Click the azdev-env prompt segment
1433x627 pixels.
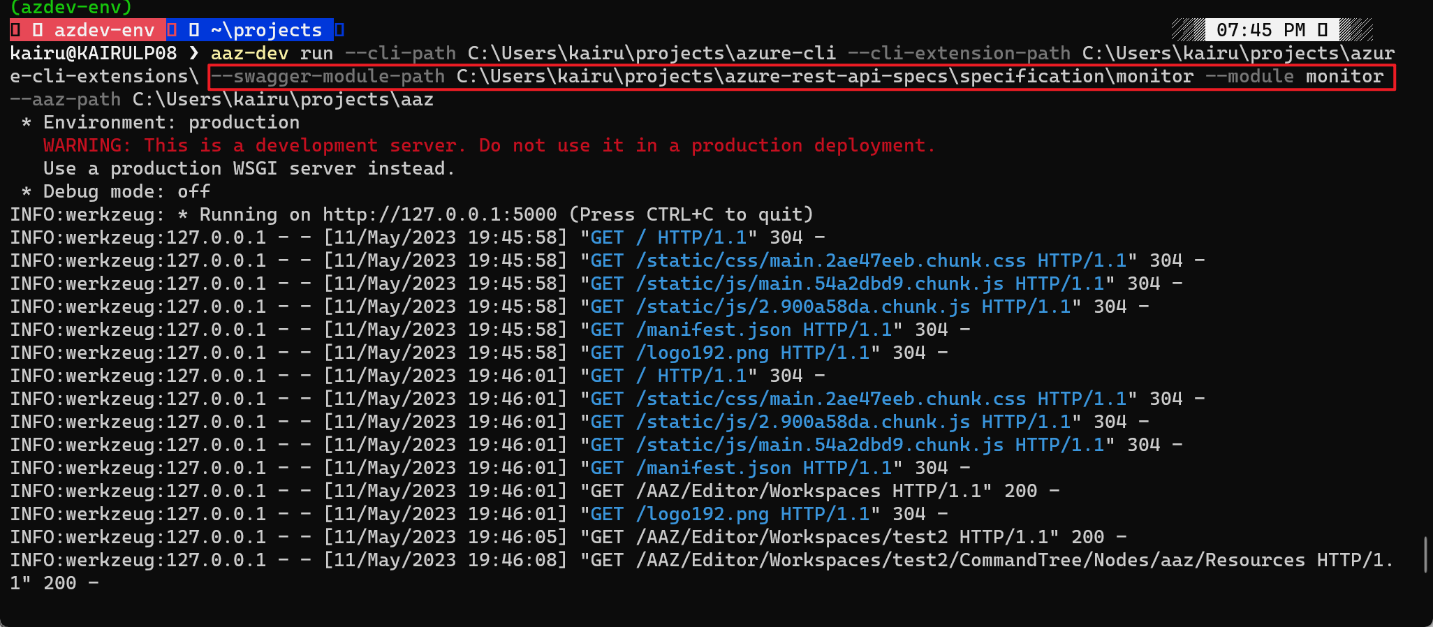point(87,30)
